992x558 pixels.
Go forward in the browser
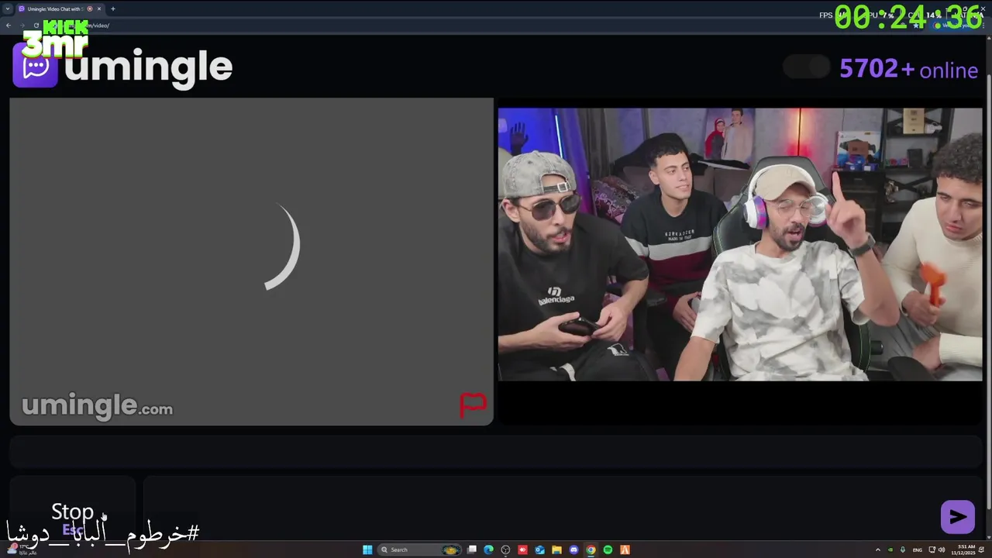point(22,26)
